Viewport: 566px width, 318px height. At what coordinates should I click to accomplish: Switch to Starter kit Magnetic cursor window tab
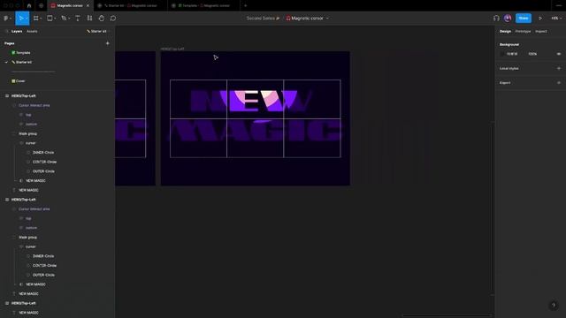coord(131,5)
